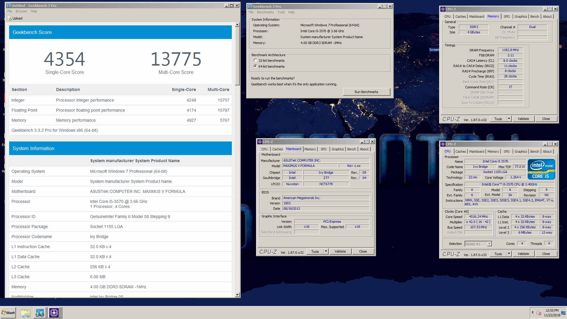Click Untitled Geekbench window title icon

tap(9, 6)
